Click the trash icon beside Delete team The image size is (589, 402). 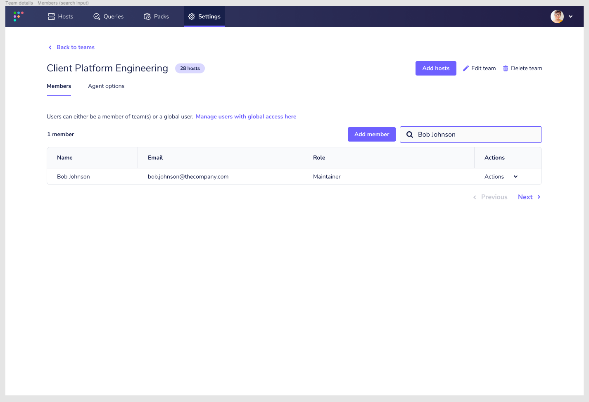(506, 68)
